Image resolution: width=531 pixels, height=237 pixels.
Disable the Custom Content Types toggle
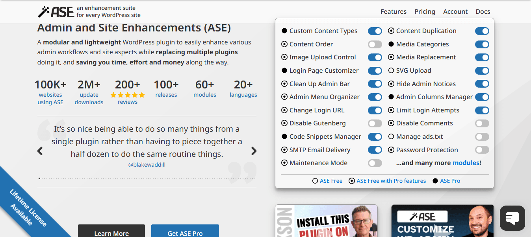click(x=375, y=31)
